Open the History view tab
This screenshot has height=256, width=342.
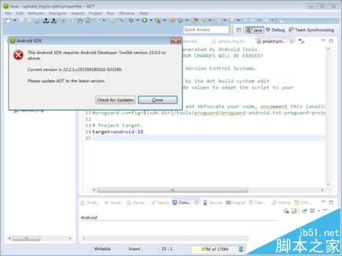[x=281, y=203]
